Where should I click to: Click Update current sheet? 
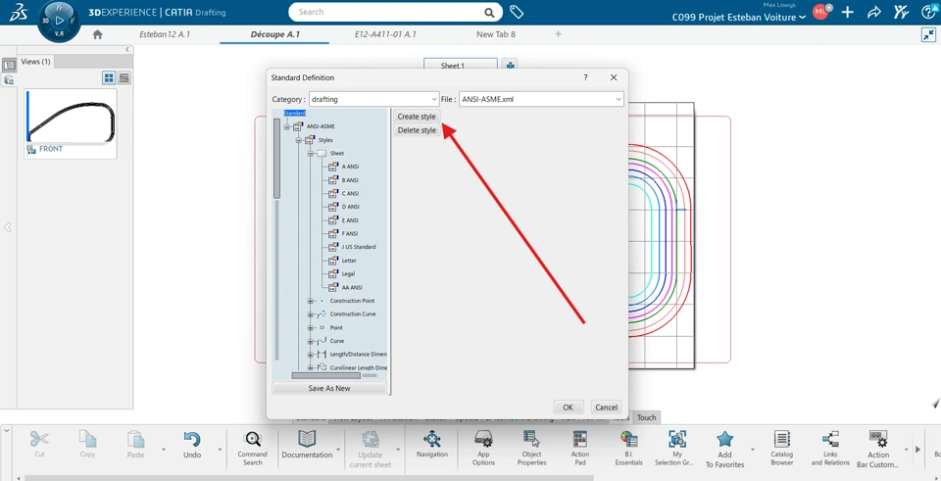[371, 450]
